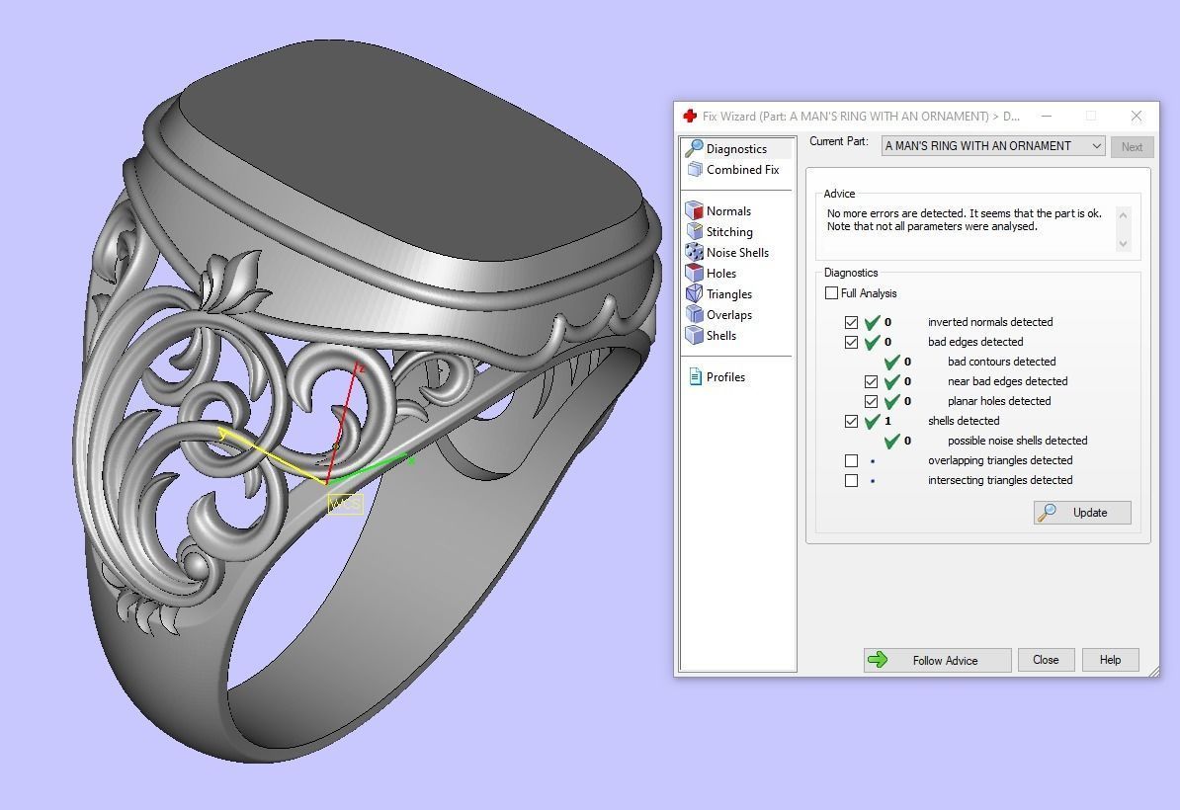Click the WCS label in viewport

point(346,503)
